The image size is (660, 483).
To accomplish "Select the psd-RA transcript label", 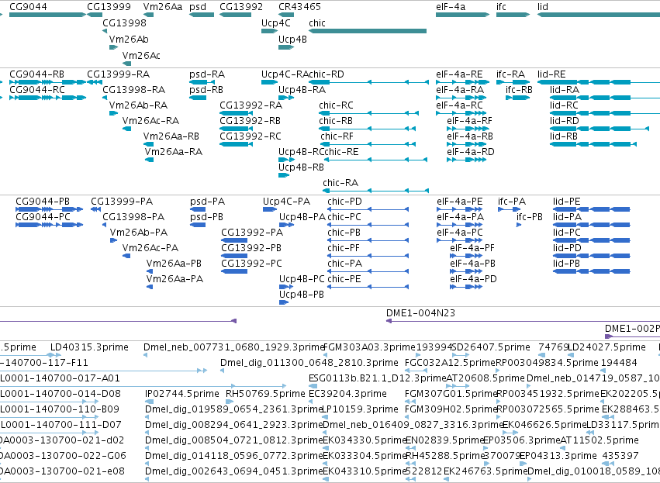I will point(207,74).
